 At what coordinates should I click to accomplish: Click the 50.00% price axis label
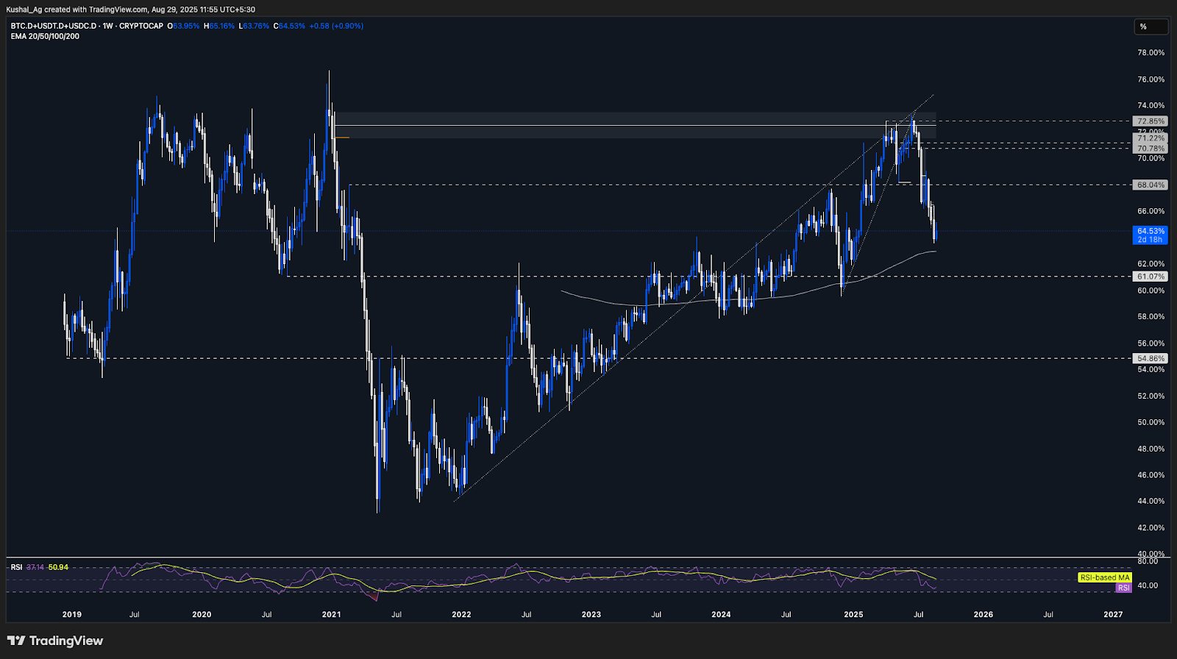[1151, 423]
